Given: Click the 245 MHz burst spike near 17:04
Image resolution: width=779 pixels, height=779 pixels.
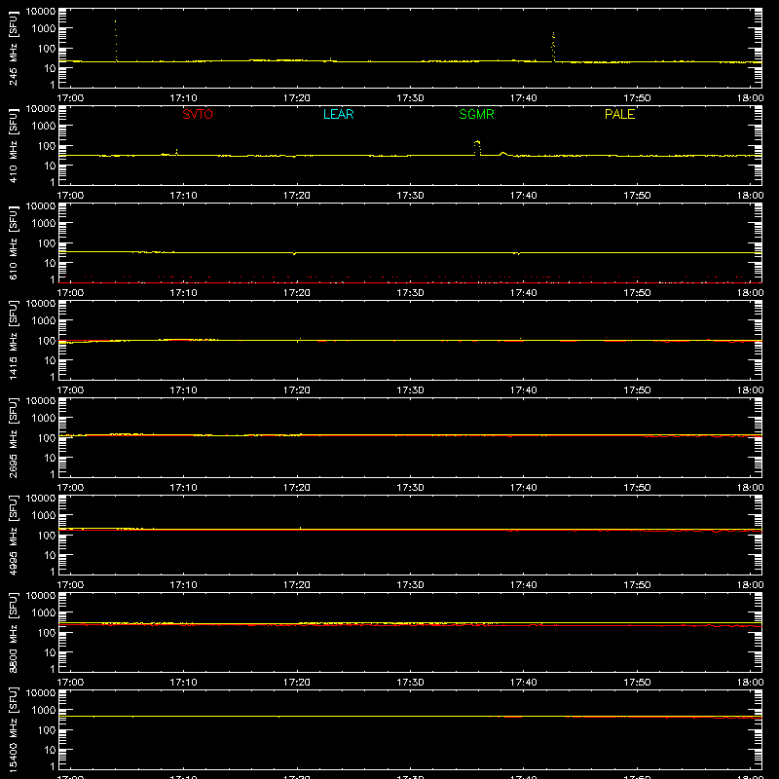Looking at the screenshot, I should pyautogui.click(x=116, y=41).
